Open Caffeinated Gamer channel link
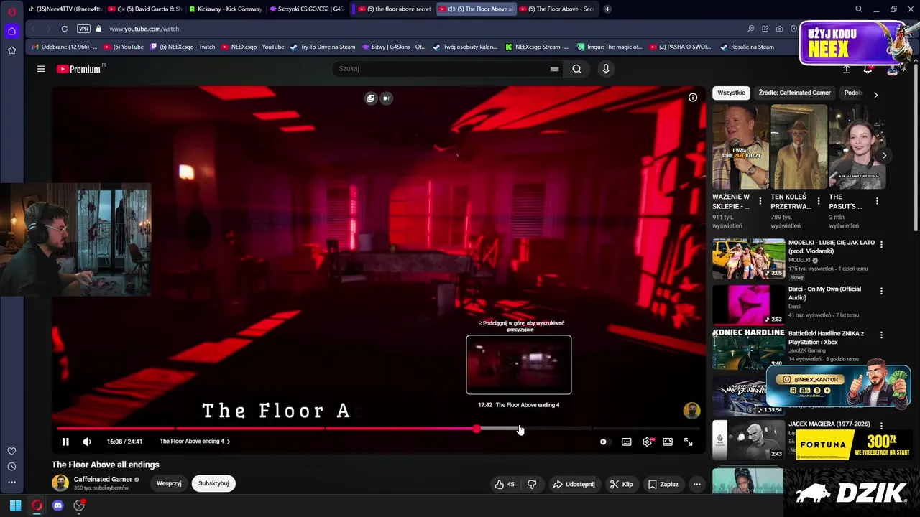Viewport: 920px width, 517px height. pos(103,479)
